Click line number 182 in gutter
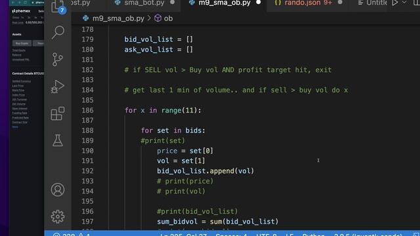 point(87,70)
